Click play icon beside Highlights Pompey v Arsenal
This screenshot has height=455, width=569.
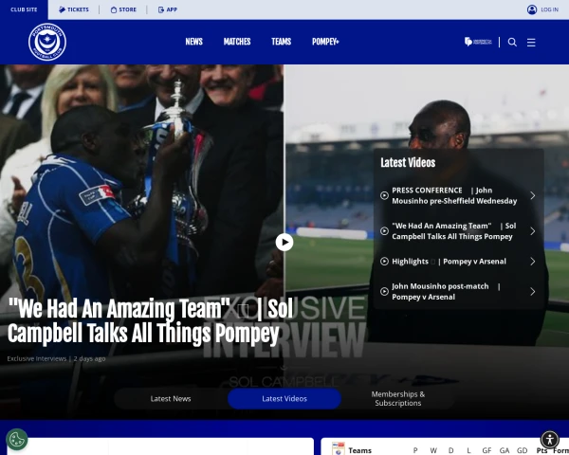[384, 262]
